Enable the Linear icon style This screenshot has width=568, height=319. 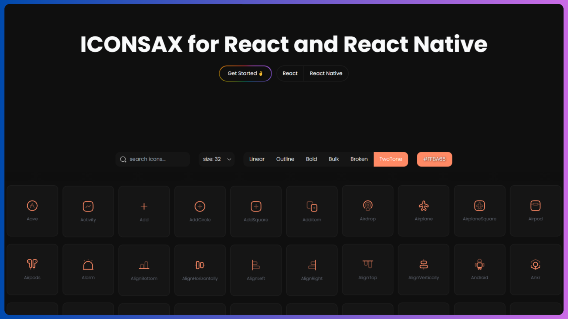tap(257, 159)
